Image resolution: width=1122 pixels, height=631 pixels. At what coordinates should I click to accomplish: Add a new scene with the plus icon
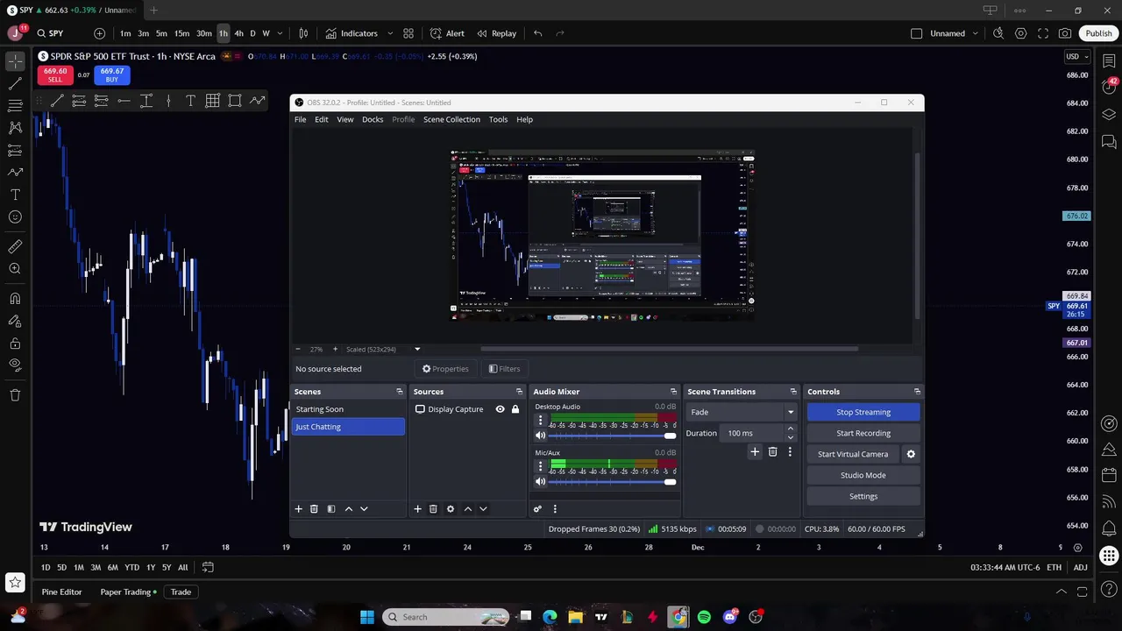[298, 508]
